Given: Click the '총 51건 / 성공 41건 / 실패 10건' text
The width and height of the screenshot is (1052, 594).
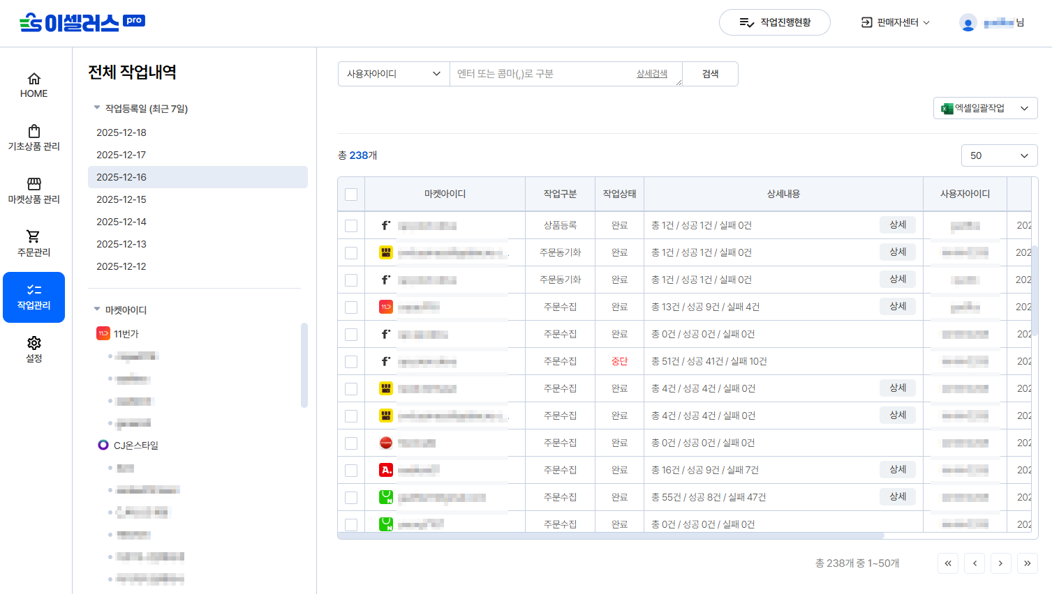Looking at the screenshot, I should [709, 361].
